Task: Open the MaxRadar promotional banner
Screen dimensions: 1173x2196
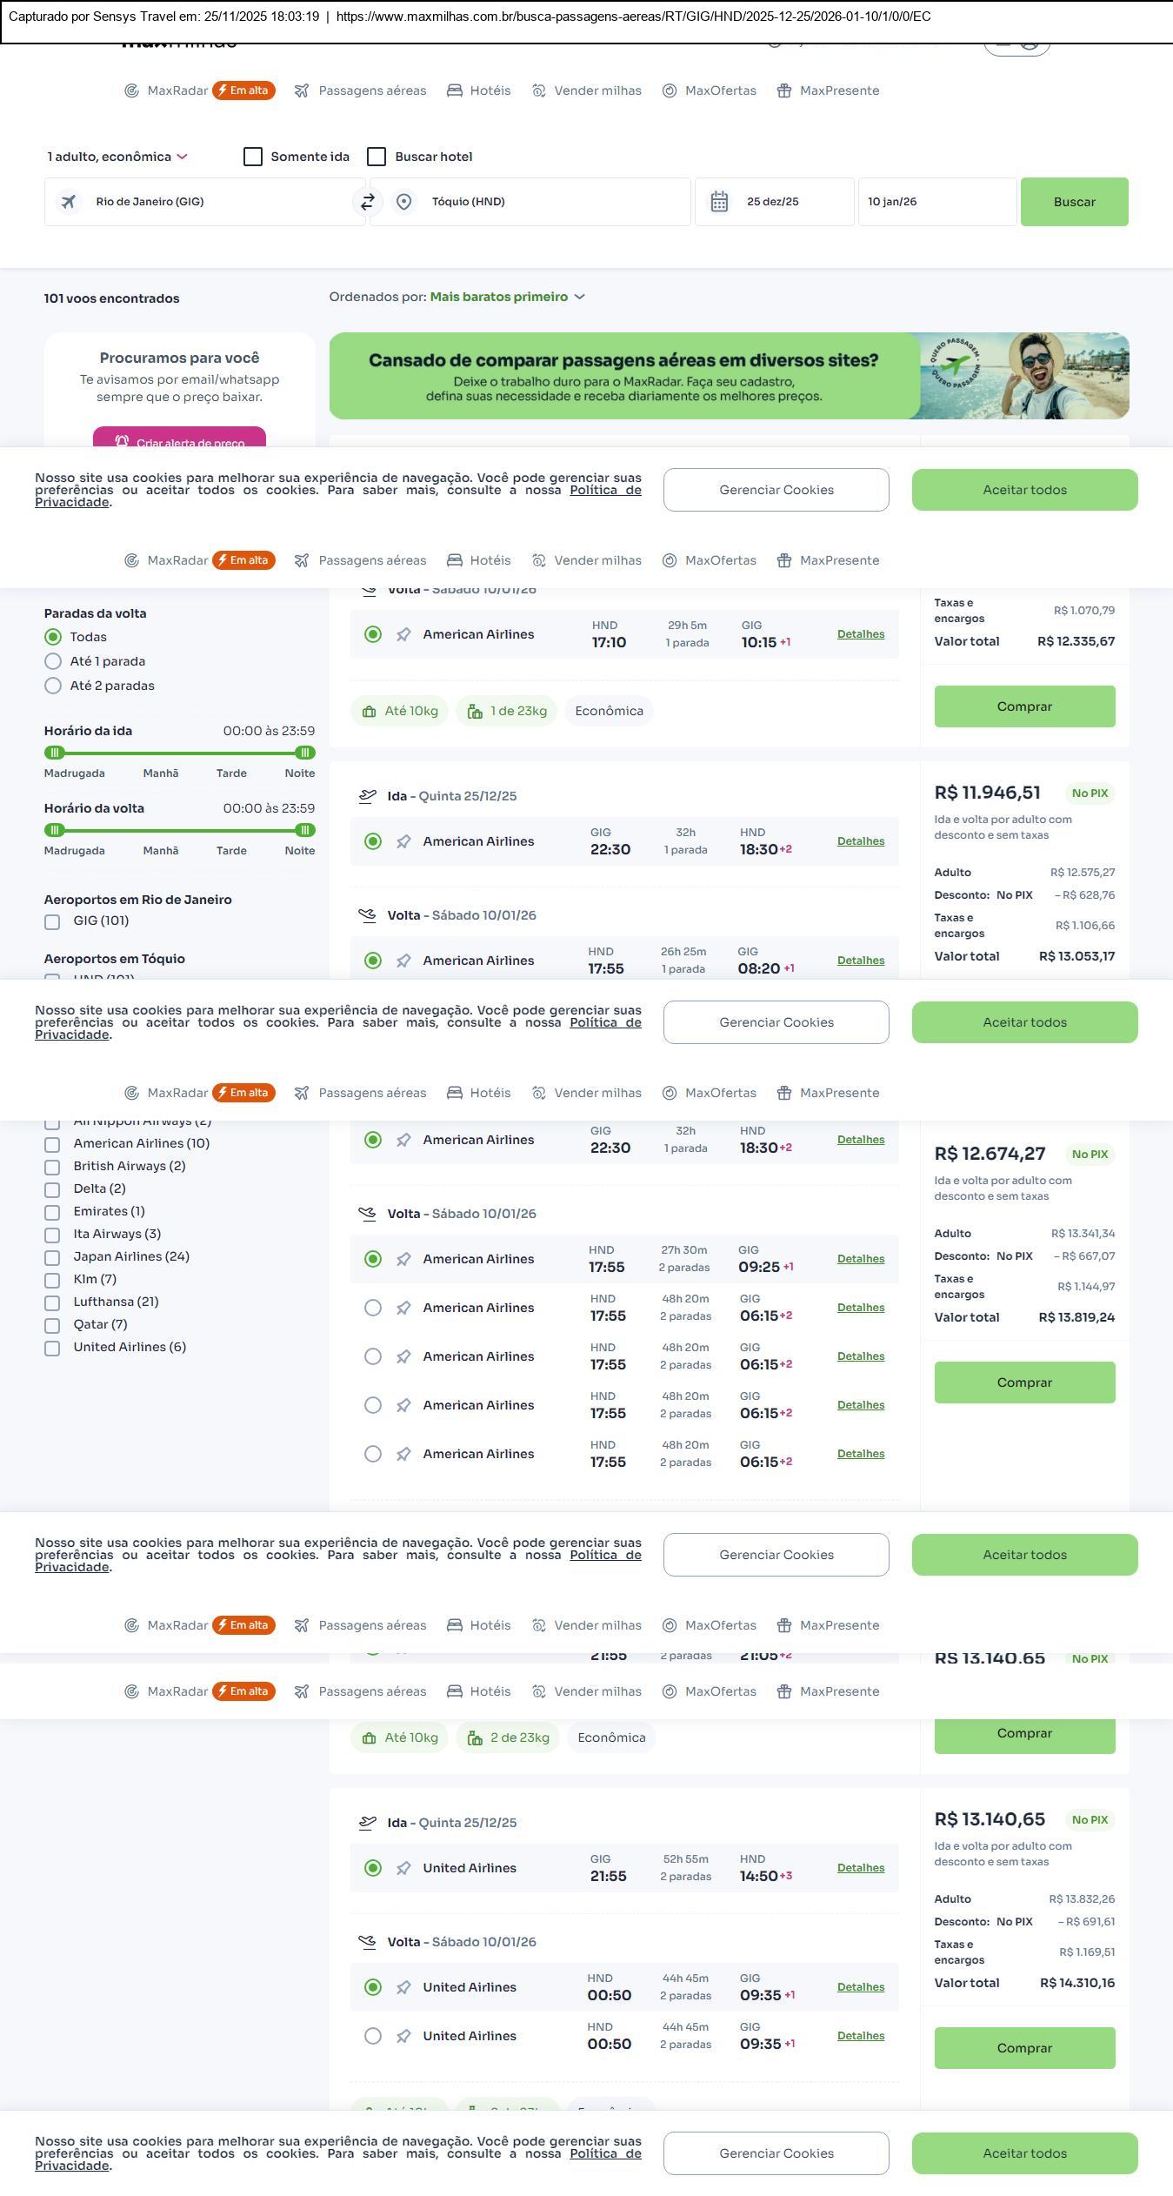Action: click(729, 376)
